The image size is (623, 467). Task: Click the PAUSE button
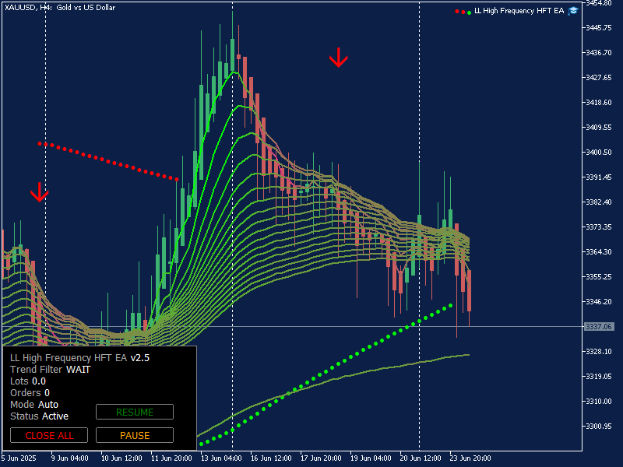tap(135, 435)
